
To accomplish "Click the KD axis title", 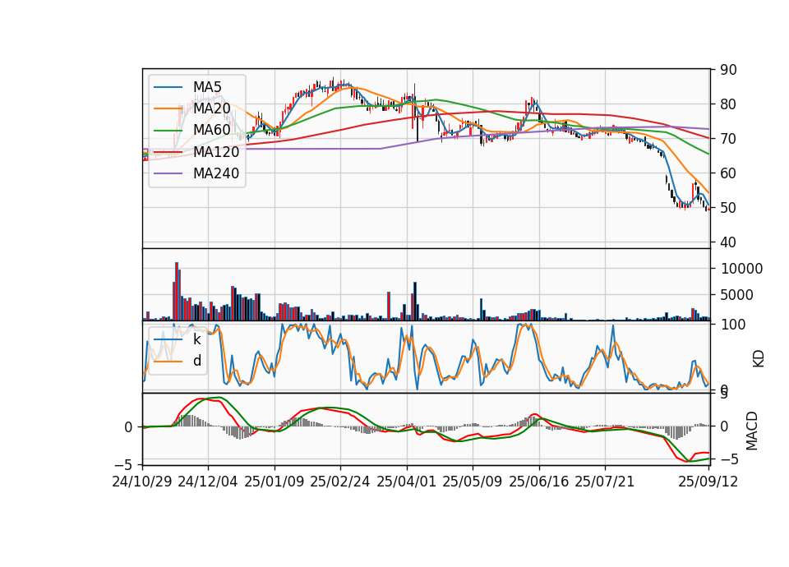I will (759, 359).
